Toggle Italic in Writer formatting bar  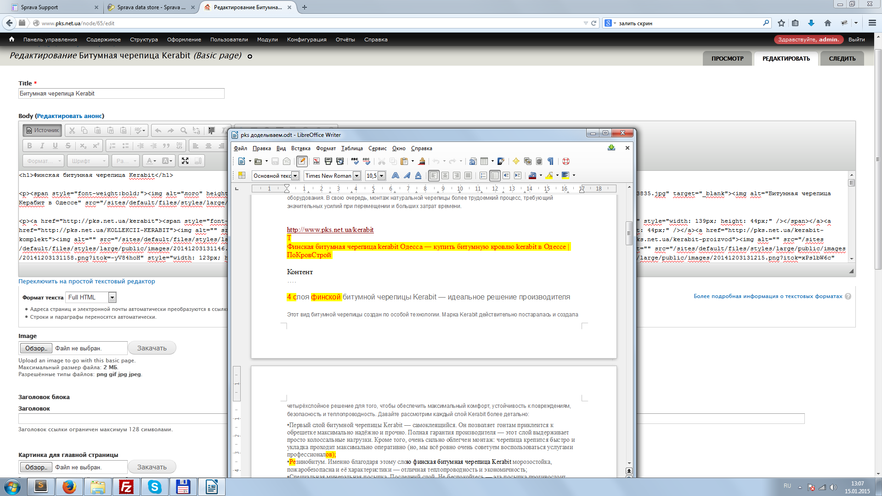[x=407, y=175]
